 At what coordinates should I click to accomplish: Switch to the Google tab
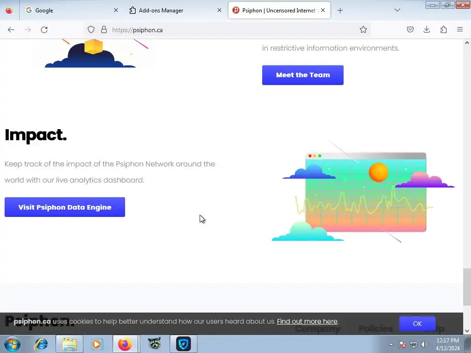tap(71, 11)
